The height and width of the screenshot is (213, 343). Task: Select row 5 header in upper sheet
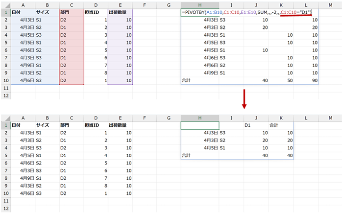coord(6,43)
